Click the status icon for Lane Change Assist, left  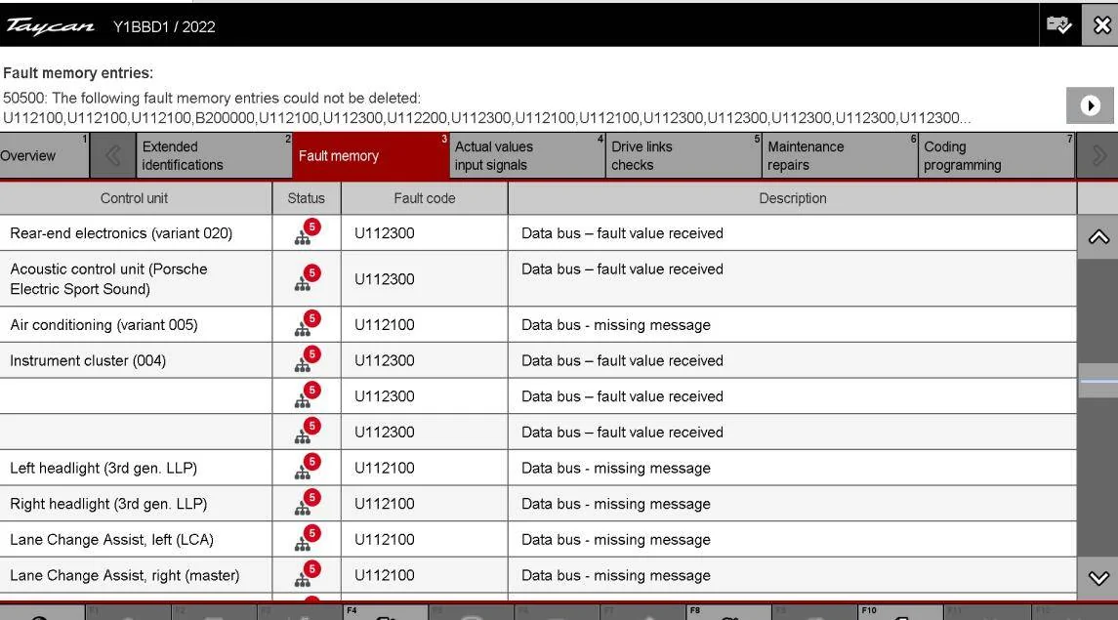(307, 539)
